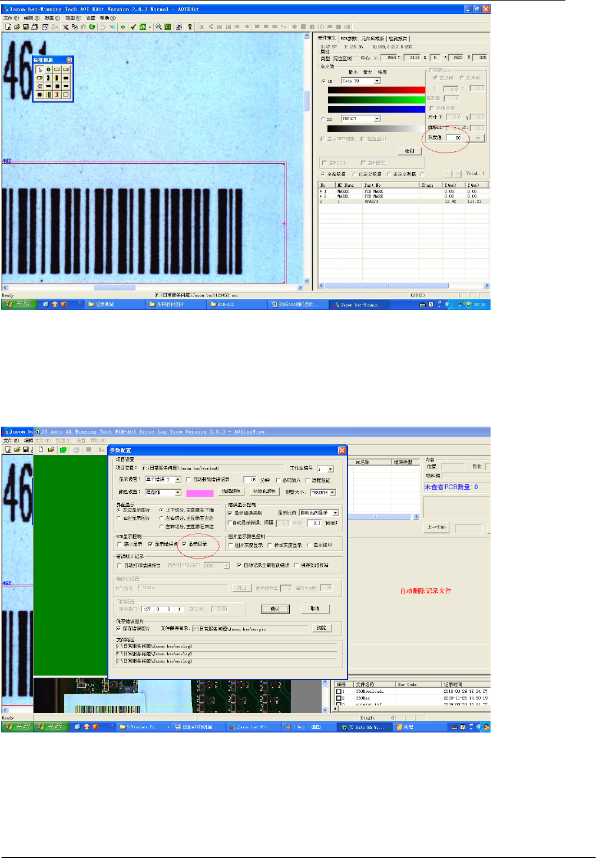Image resolution: width=596 pixels, height=858 pixels.
Task: Click the green check mark toolbar icon
Action: (x=133, y=27)
